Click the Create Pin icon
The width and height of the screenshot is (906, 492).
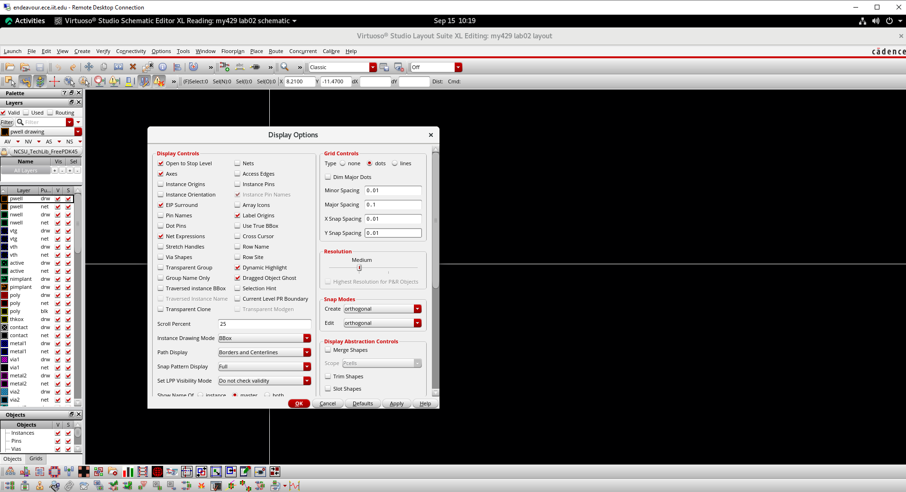255,67
